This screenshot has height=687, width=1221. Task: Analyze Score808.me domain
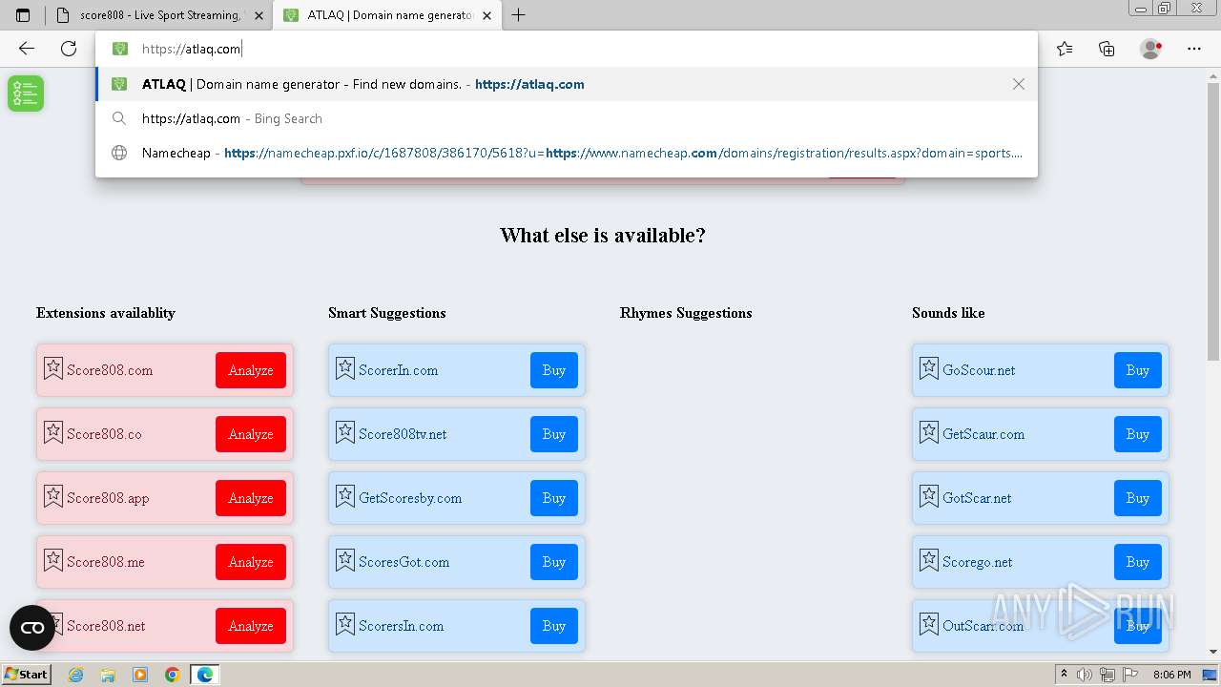click(251, 562)
